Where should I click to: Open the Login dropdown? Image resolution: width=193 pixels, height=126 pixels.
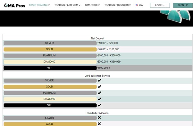(x=160, y=5)
